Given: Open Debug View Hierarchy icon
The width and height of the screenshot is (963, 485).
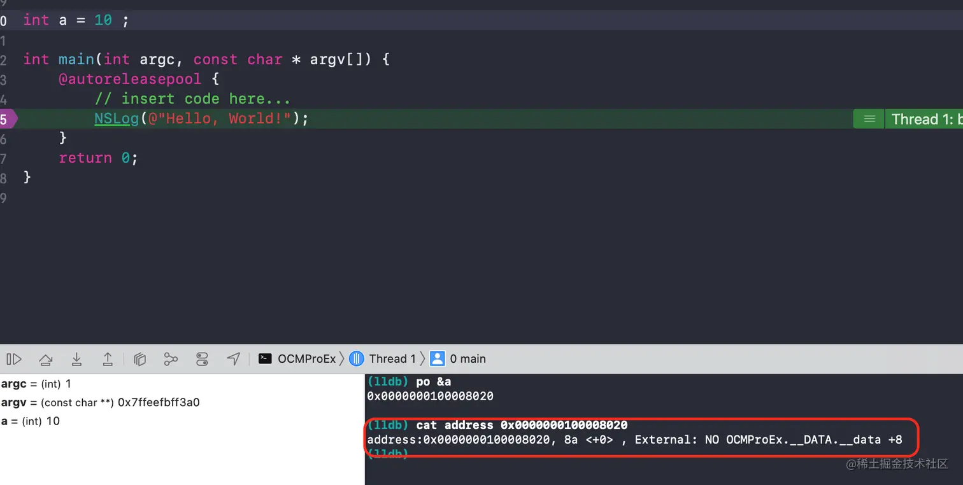Looking at the screenshot, I should [140, 359].
